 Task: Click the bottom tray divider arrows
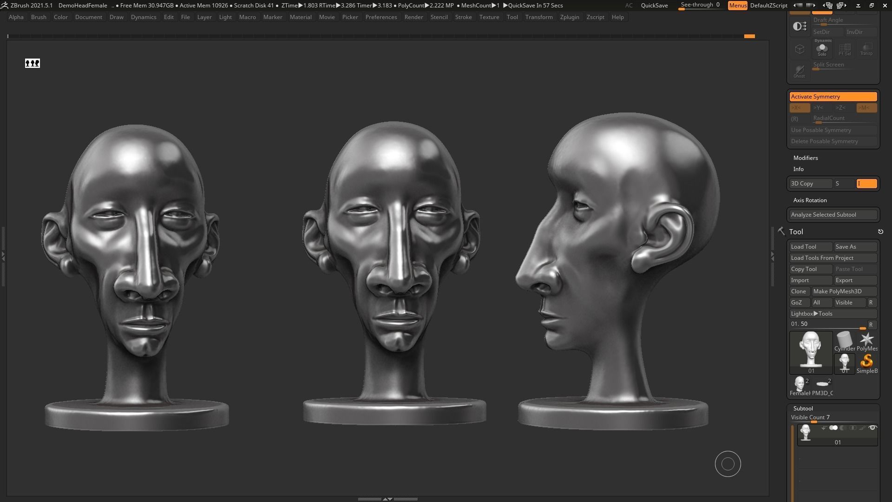pyautogui.click(x=387, y=499)
